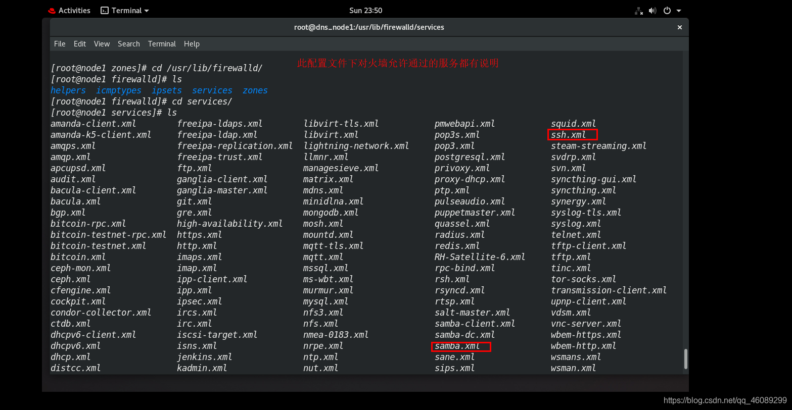792x410 pixels.
Task: Click the Red Hat logo icon
Action: pos(52,11)
